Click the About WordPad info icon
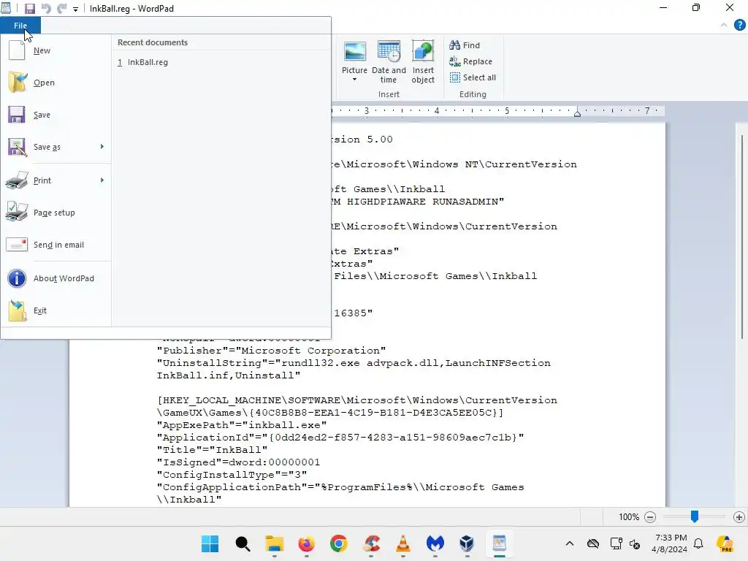748x561 pixels. (x=17, y=278)
